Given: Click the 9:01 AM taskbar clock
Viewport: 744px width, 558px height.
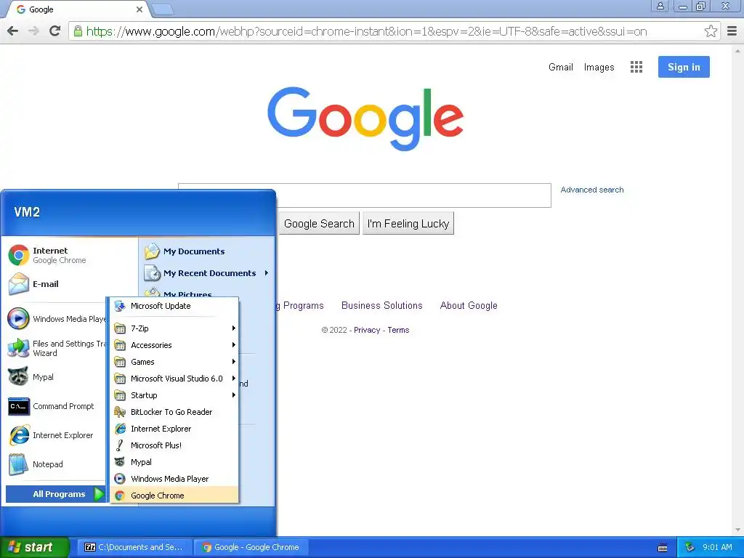Looking at the screenshot, I should (x=717, y=547).
